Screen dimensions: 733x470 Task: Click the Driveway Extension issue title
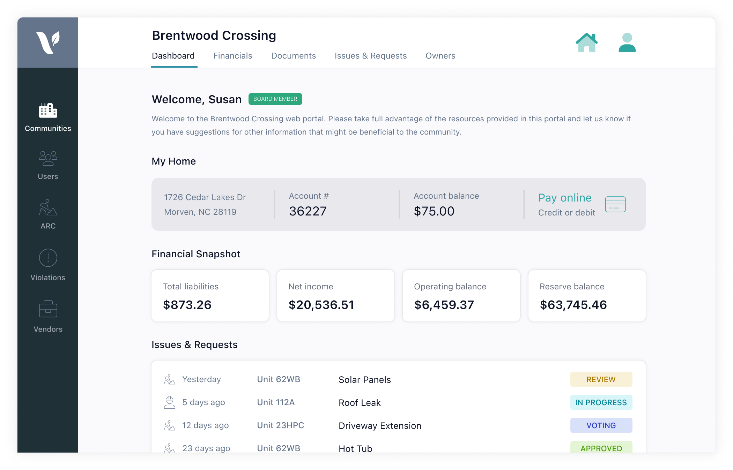(x=380, y=426)
